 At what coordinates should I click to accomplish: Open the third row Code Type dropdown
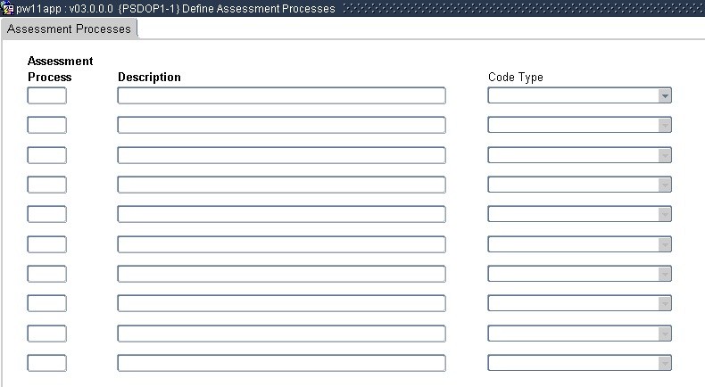point(664,155)
